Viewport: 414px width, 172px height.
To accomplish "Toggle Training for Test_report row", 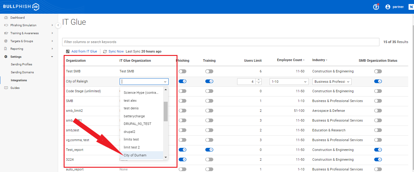I will pos(209,150).
